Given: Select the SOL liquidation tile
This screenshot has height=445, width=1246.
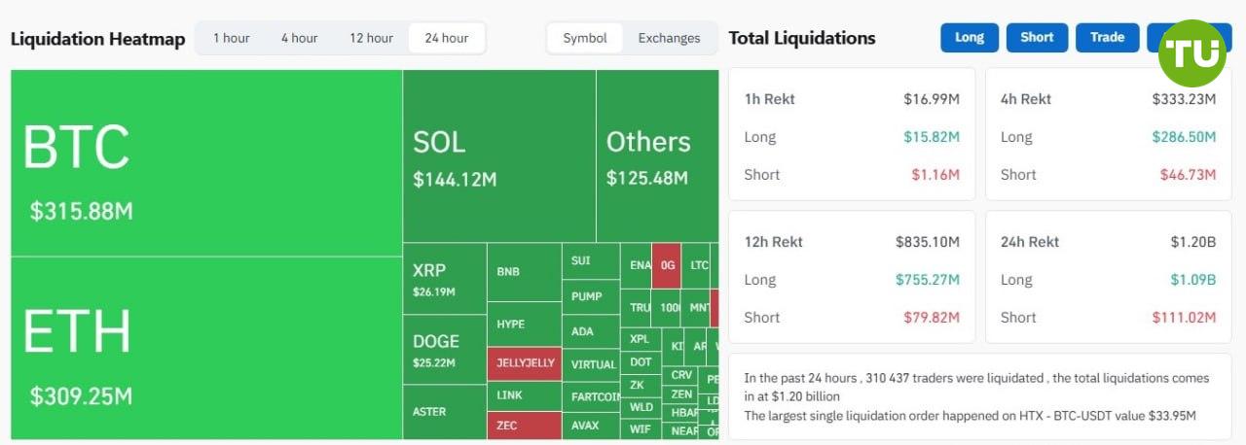Looking at the screenshot, I should pyautogui.click(x=498, y=155).
